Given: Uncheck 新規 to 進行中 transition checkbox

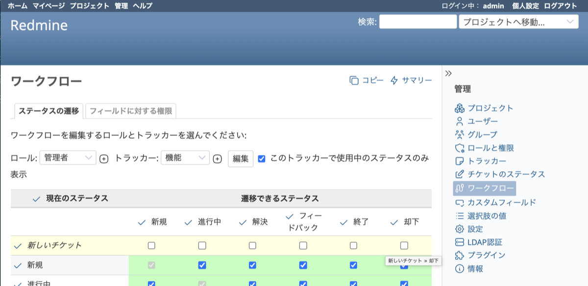Looking at the screenshot, I should [x=202, y=265].
